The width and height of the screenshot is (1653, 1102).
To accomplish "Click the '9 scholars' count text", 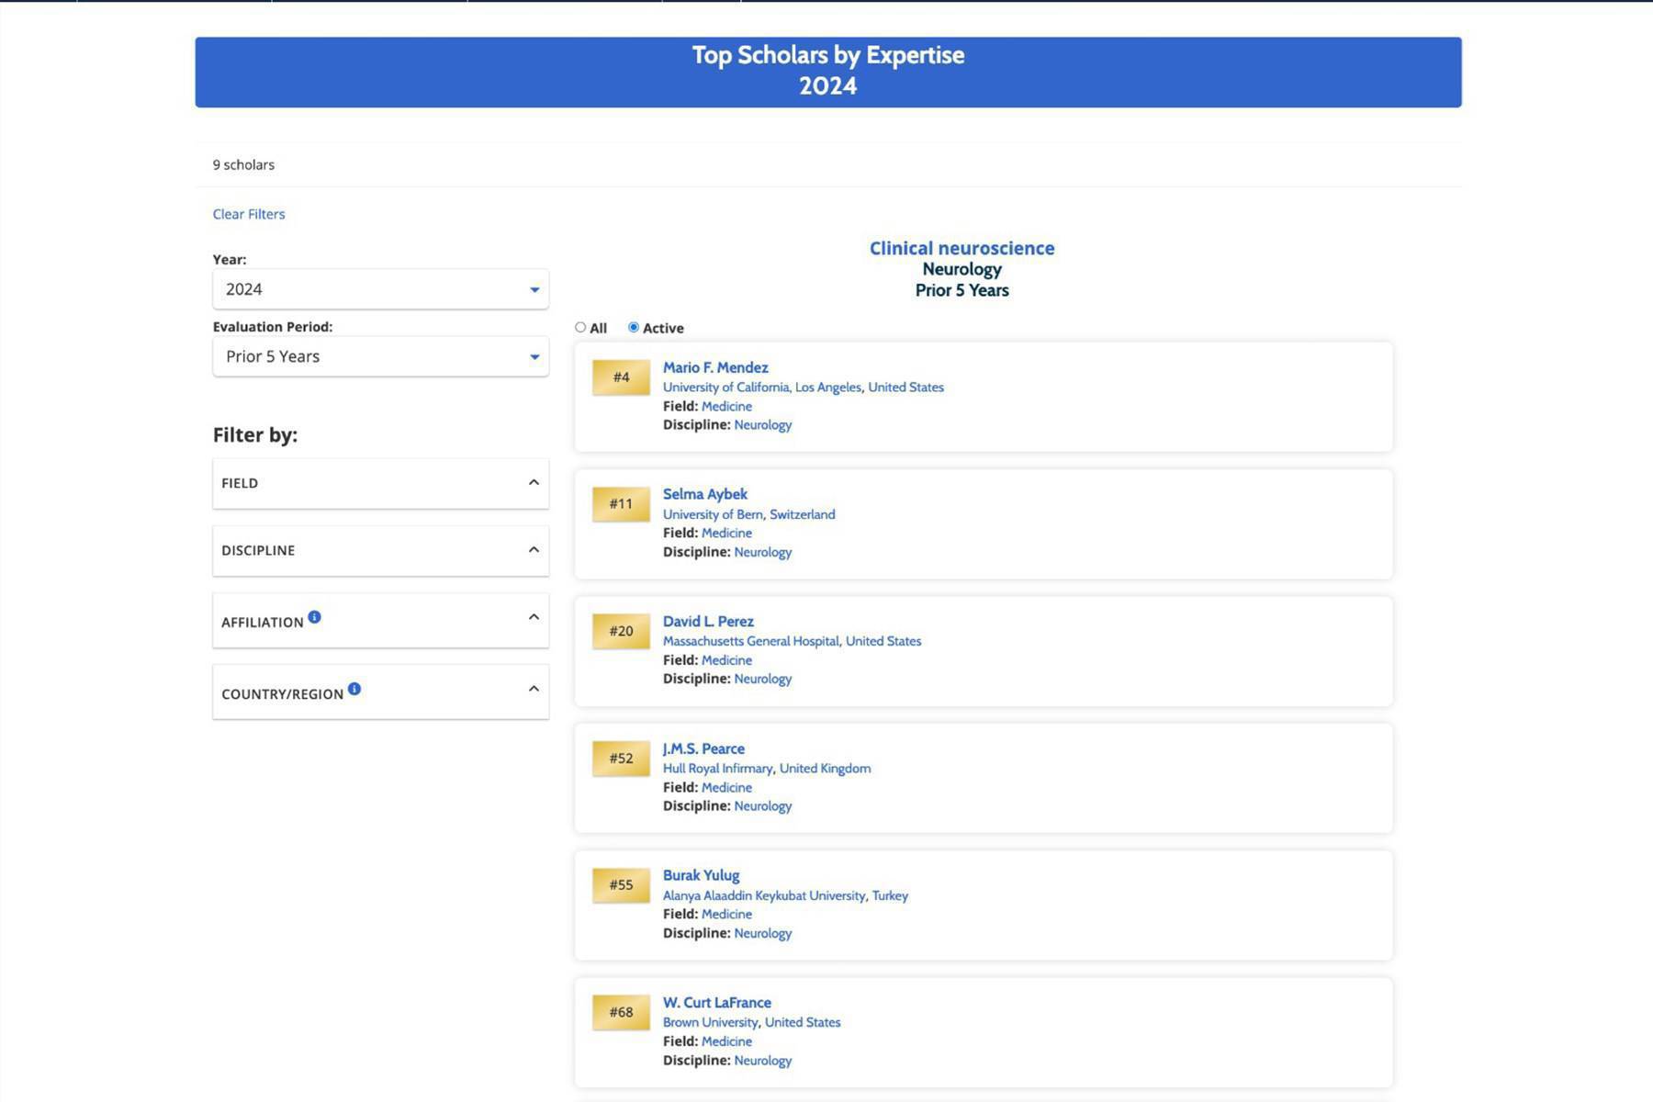I will tap(243, 165).
